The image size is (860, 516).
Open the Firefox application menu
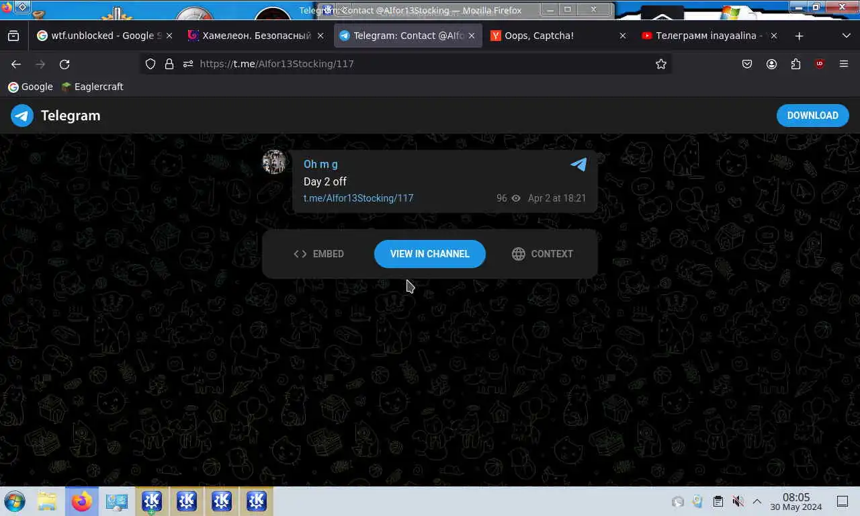(x=844, y=64)
